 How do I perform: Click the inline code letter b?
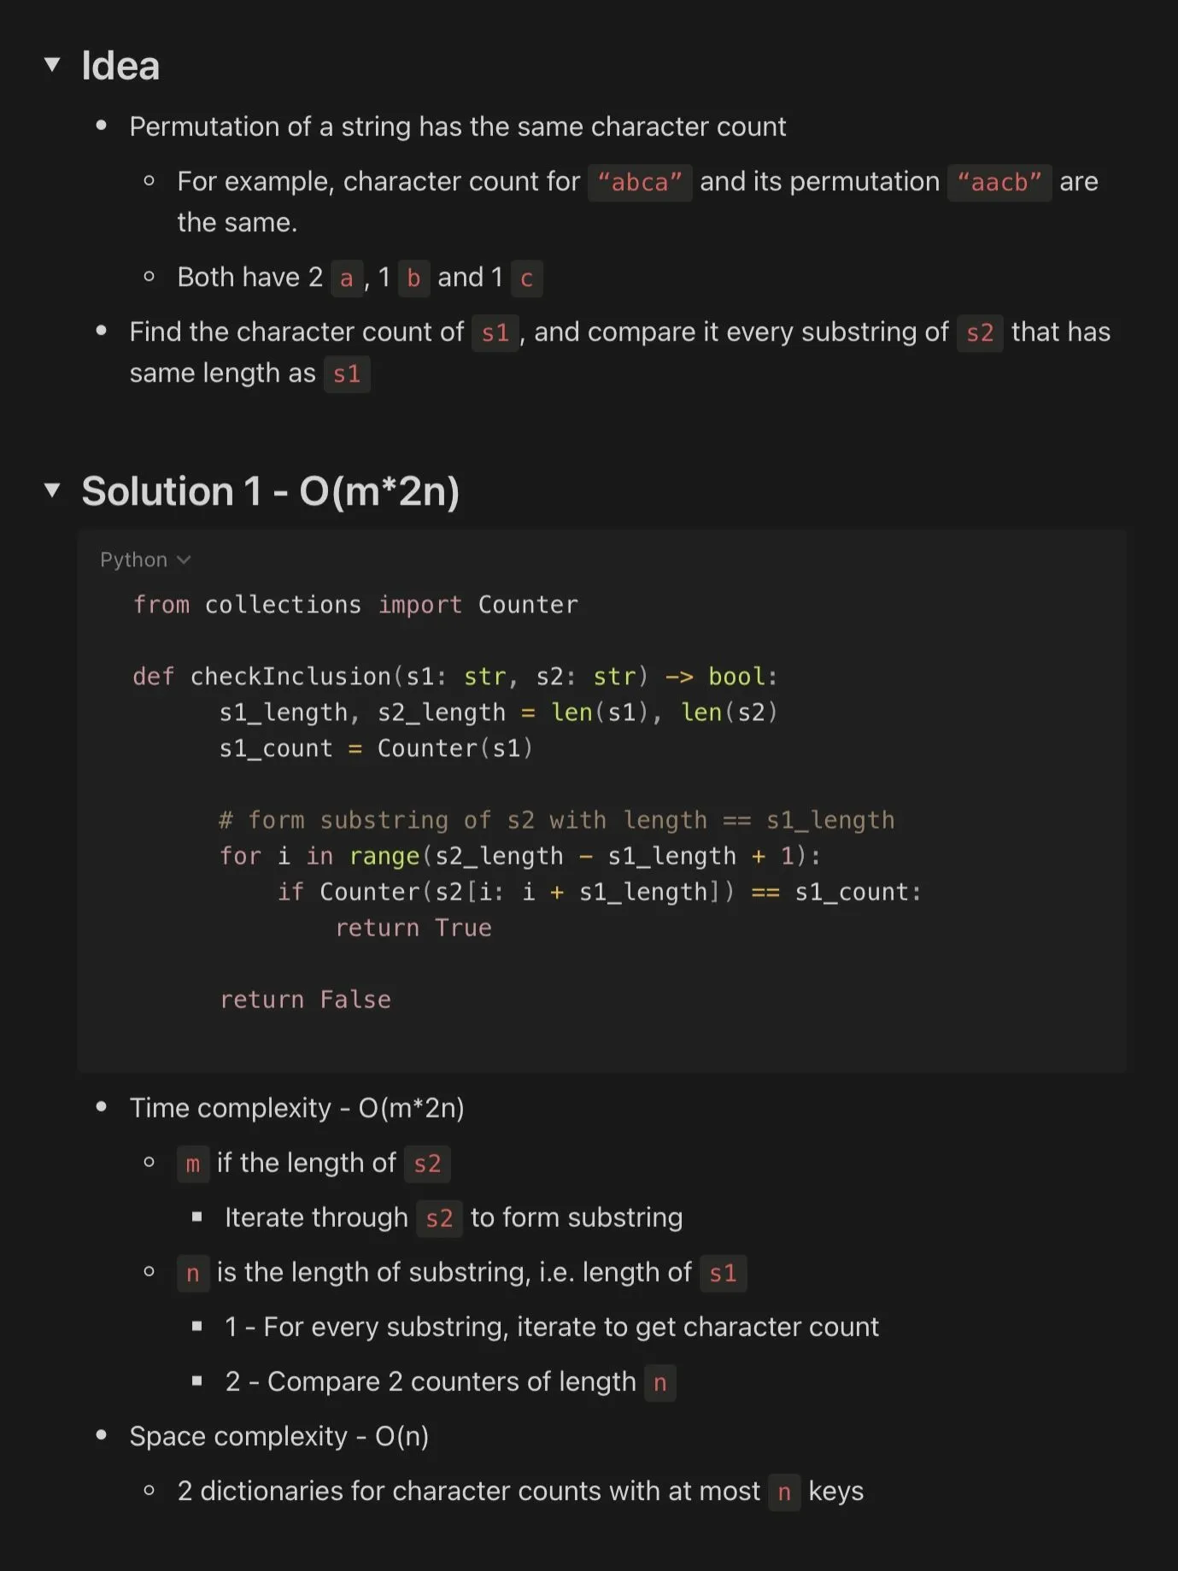[x=413, y=278]
